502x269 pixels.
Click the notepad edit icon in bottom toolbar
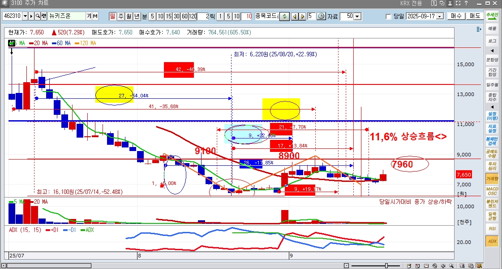409,266
